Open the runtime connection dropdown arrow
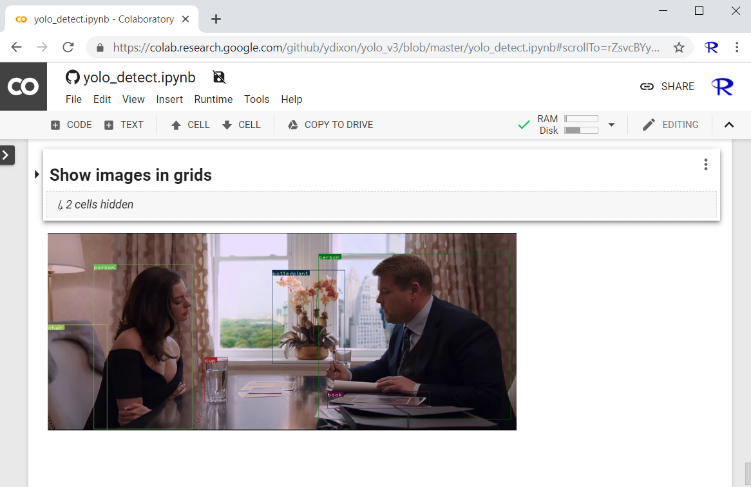The height and width of the screenshot is (487, 751). pos(612,124)
